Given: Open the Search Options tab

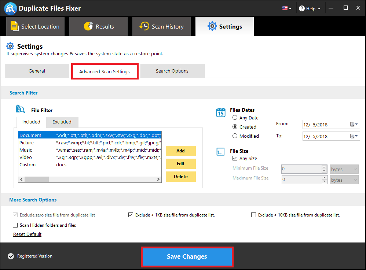Looking at the screenshot, I should click(x=172, y=71).
